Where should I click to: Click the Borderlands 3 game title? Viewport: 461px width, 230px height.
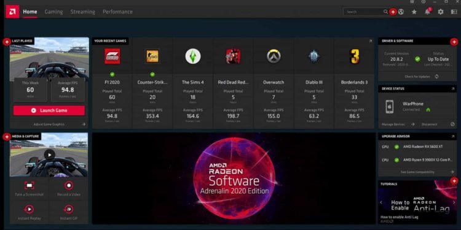point(354,82)
